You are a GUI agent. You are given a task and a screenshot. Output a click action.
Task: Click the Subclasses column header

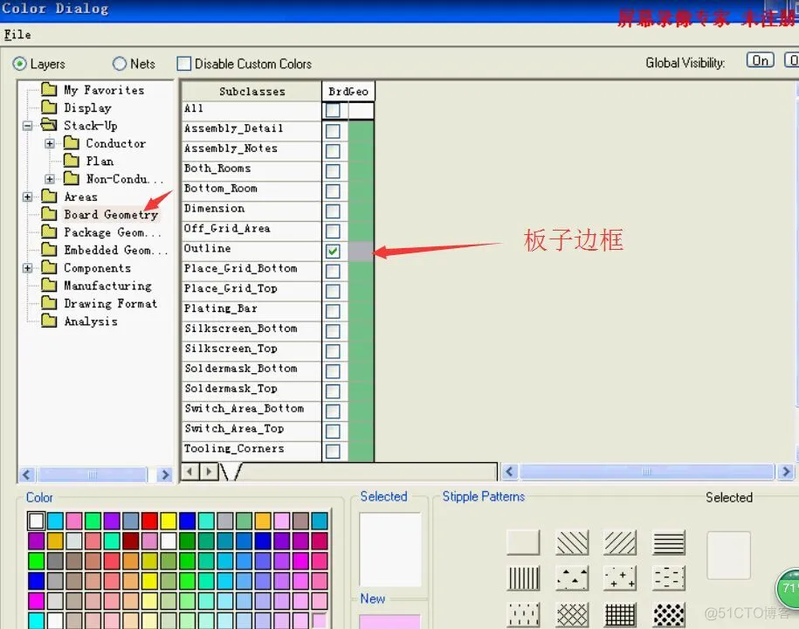tap(251, 91)
